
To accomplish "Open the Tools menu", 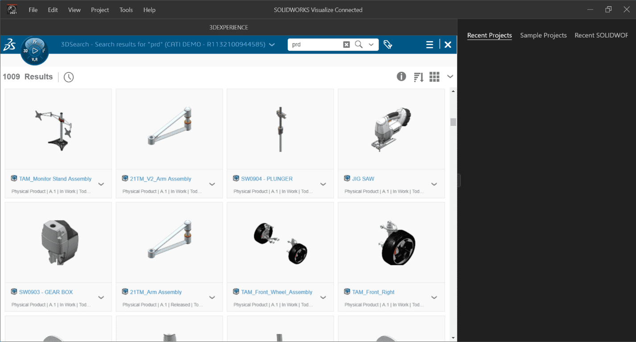I will 126,10.
